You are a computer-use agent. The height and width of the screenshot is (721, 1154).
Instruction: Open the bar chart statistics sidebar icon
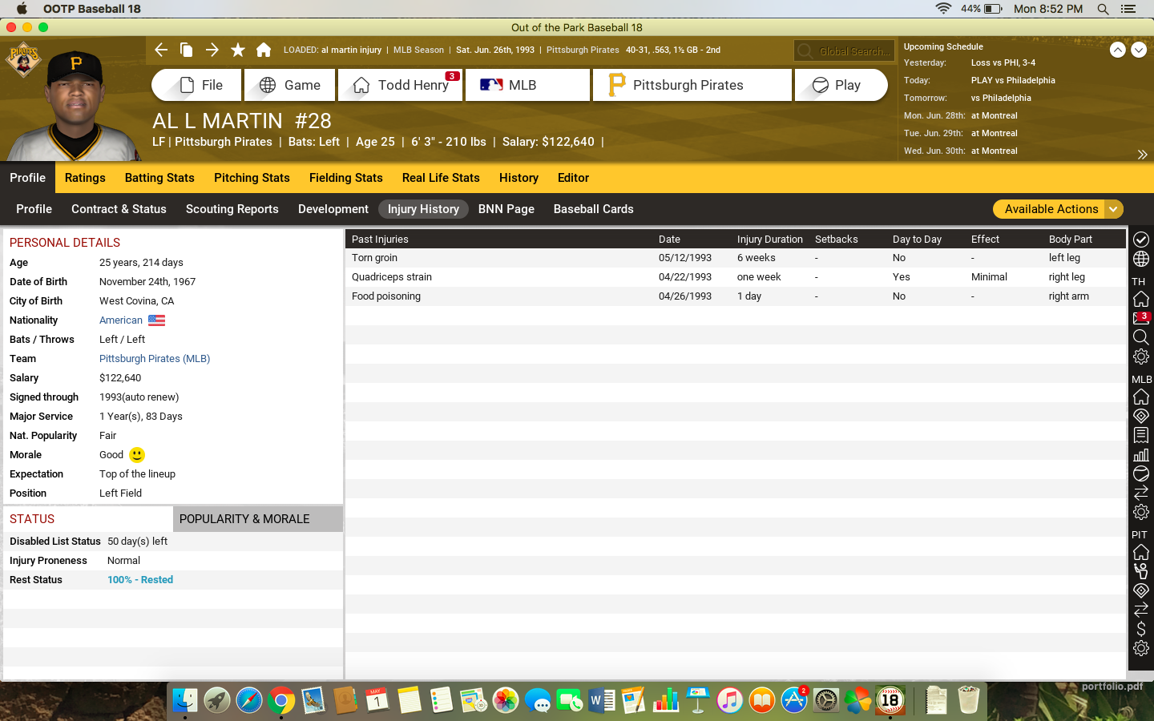point(1141,454)
